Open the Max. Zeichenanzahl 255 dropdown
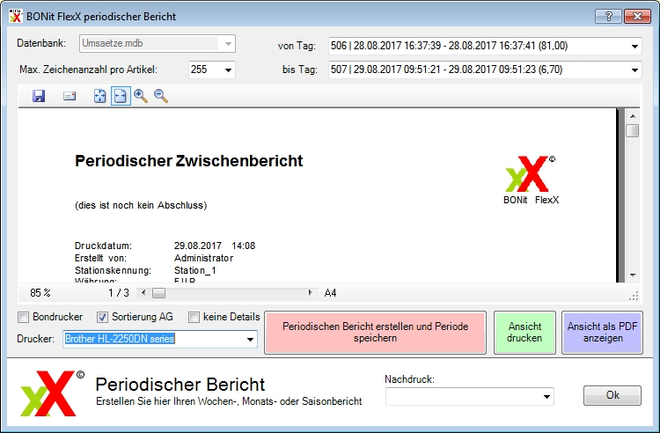This screenshot has width=660, height=433. (x=228, y=70)
